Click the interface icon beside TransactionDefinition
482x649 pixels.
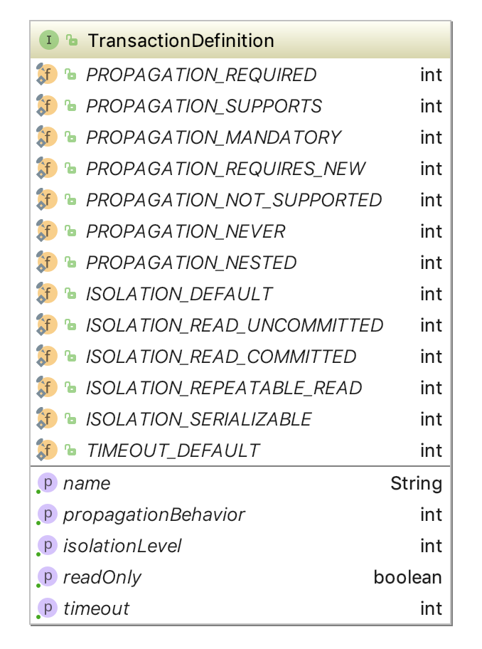click(48, 41)
